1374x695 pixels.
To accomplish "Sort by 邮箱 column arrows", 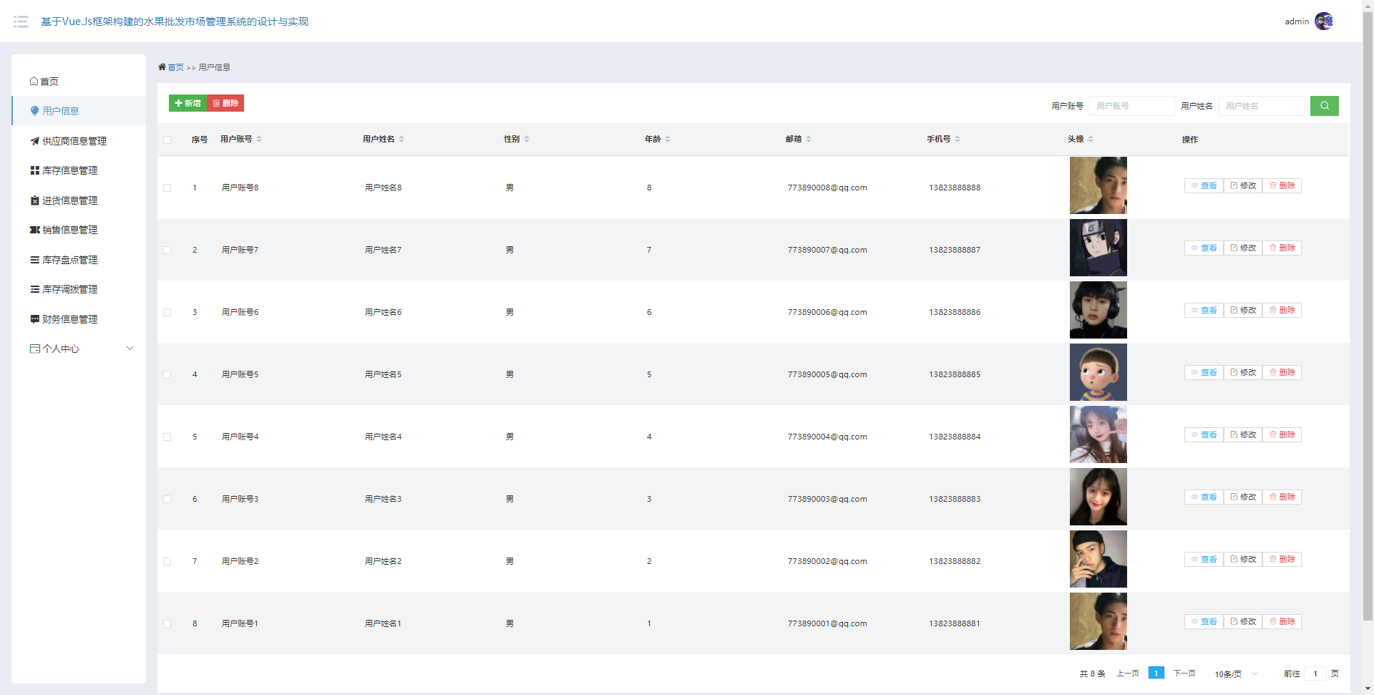I will pyautogui.click(x=809, y=139).
